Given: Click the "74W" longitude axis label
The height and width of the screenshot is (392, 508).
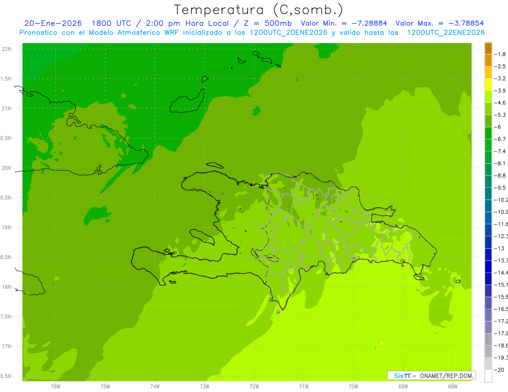Looking at the screenshot, I should pos(155,387).
